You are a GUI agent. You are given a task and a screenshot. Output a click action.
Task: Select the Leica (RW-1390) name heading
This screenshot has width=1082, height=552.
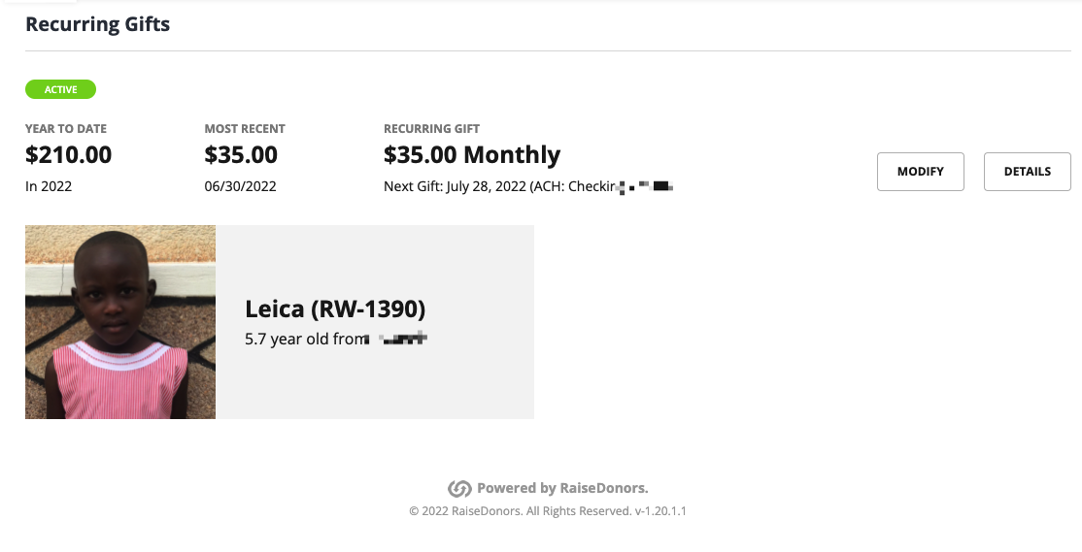pyautogui.click(x=335, y=308)
